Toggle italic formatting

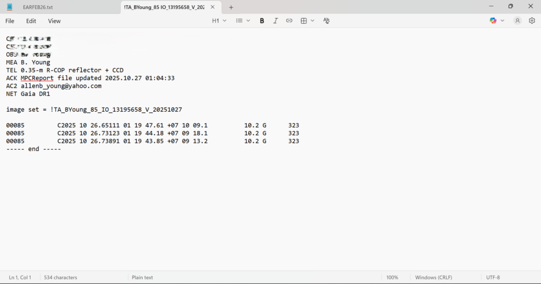tap(275, 21)
